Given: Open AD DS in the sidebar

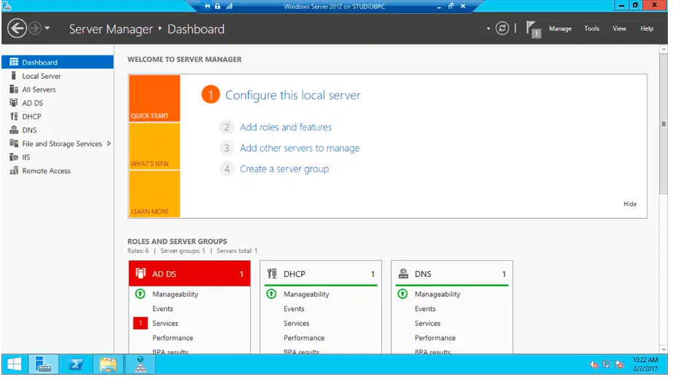Looking at the screenshot, I should [58, 103].
